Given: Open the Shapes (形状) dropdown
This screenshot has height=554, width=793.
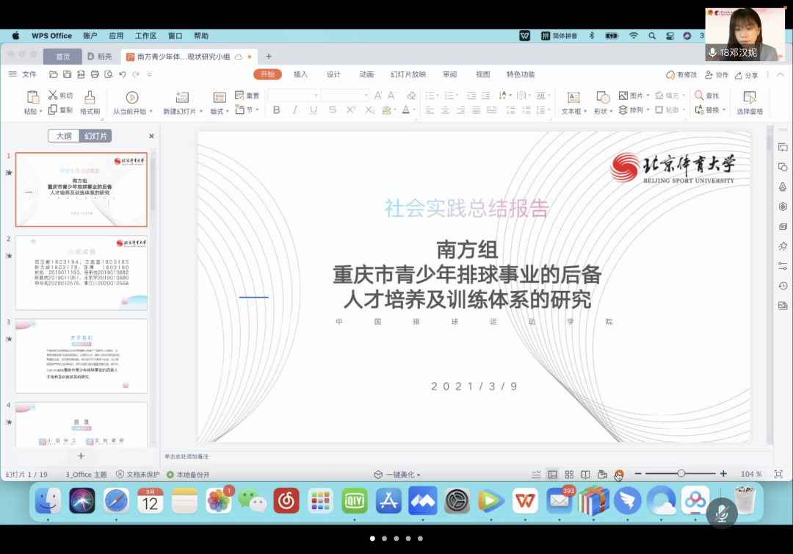Looking at the screenshot, I should pyautogui.click(x=603, y=112).
